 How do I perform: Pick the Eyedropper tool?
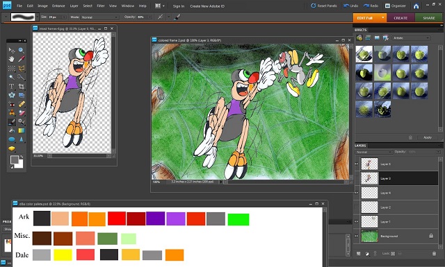pos(22,59)
